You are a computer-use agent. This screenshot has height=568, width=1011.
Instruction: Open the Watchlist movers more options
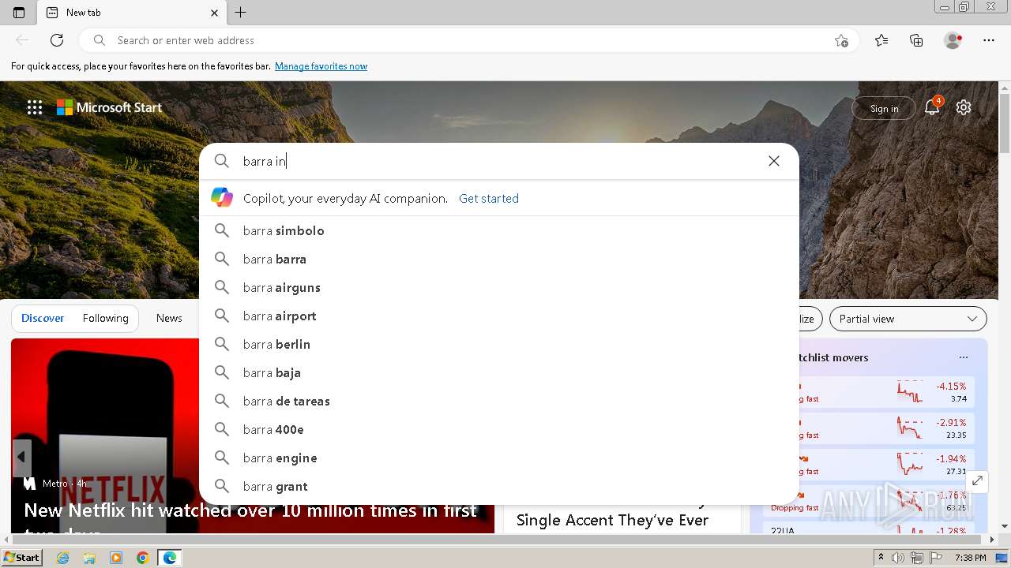coord(964,357)
